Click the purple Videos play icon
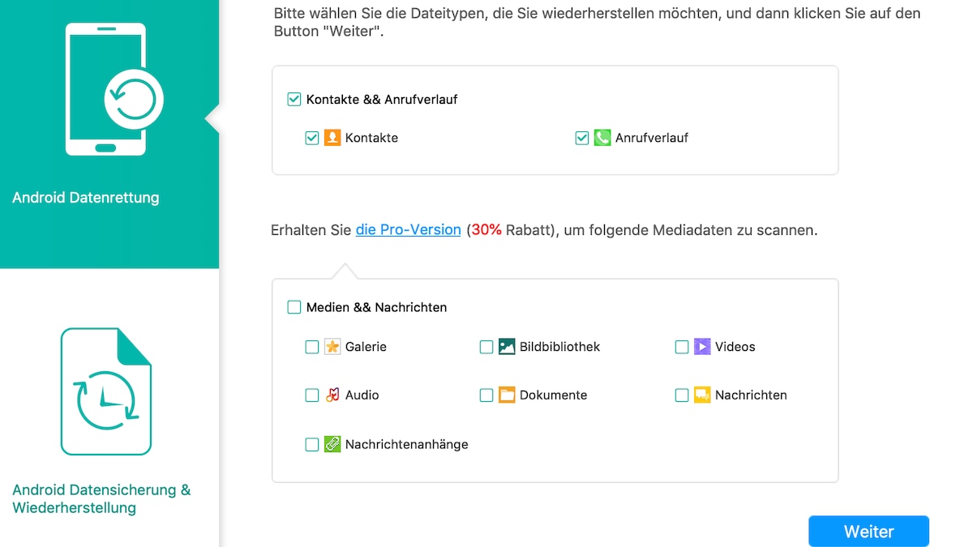Screen dimensions: 973x547 click(x=702, y=347)
